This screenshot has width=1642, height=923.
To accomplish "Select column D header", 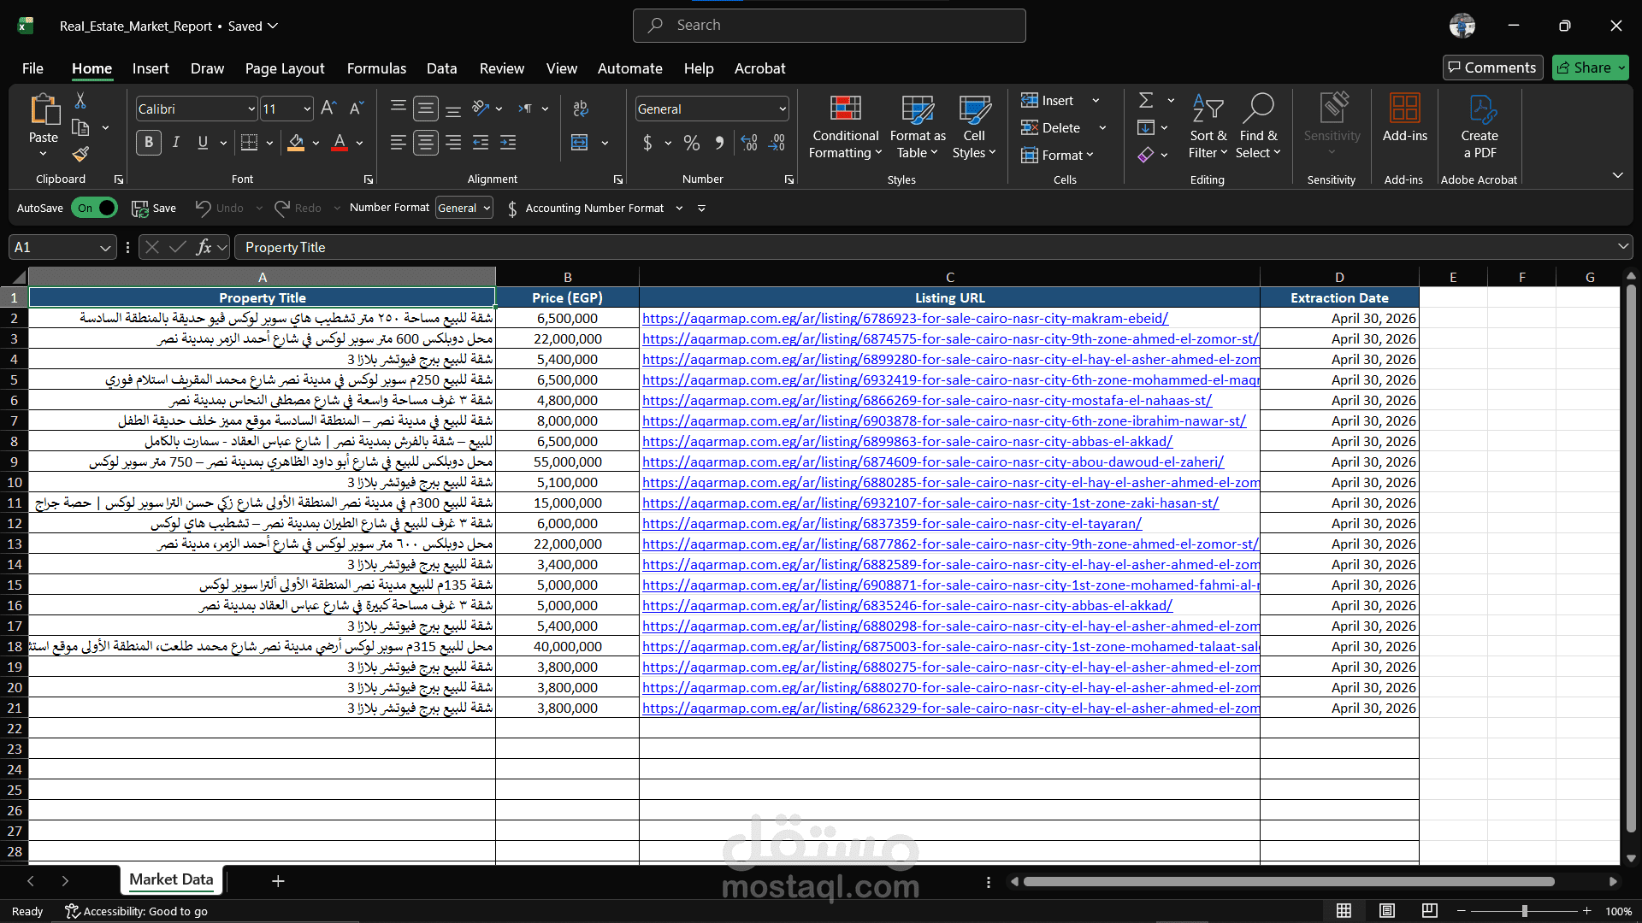I will (1339, 277).
